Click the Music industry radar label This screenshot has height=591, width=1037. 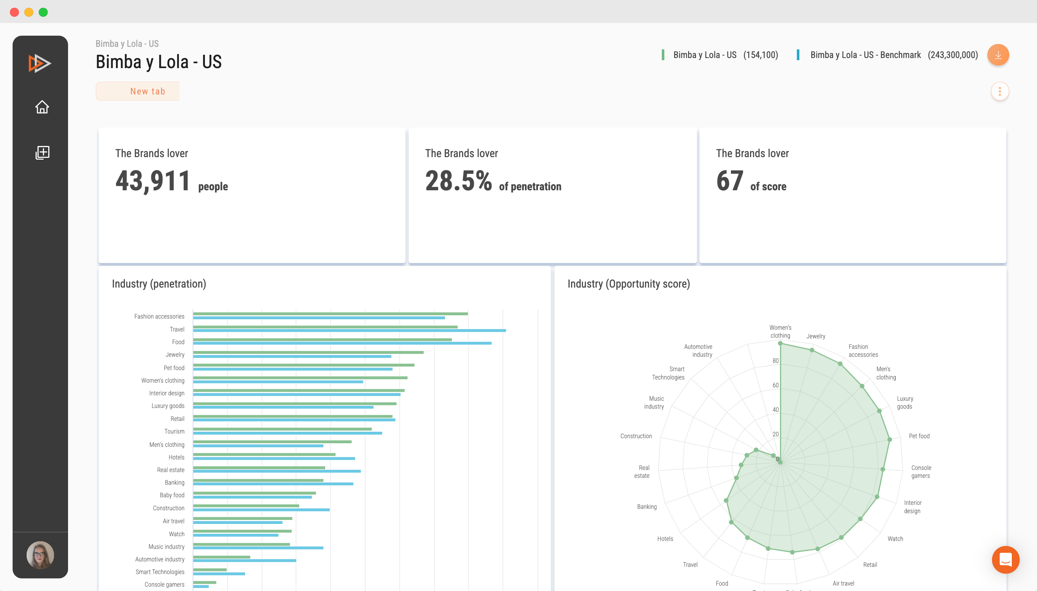[x=654, y=403]
